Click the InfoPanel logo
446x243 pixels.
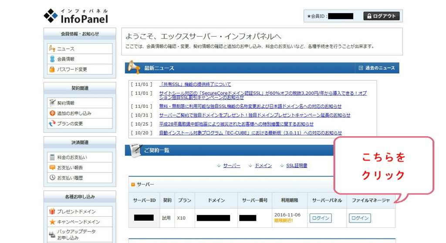point(76,16)
